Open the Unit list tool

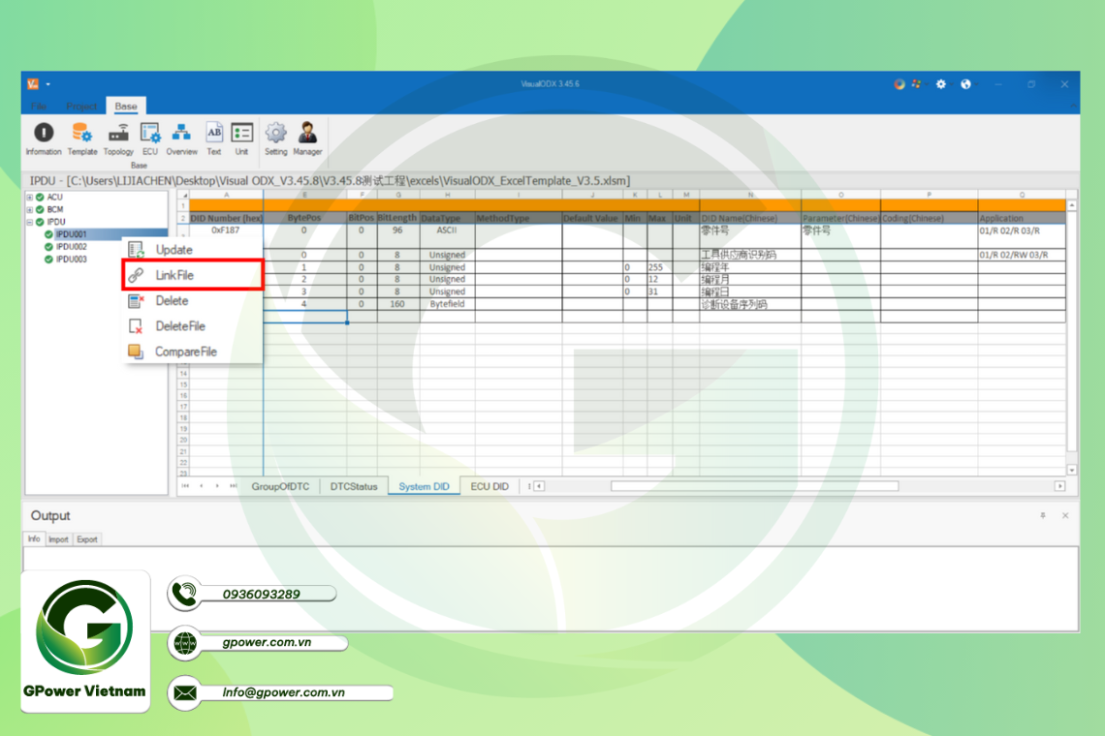(241, 138)
